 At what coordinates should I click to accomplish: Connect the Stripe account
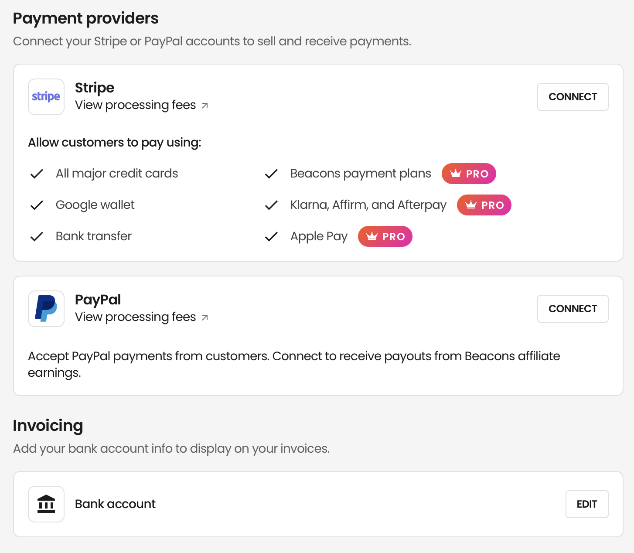click(573, 97)
